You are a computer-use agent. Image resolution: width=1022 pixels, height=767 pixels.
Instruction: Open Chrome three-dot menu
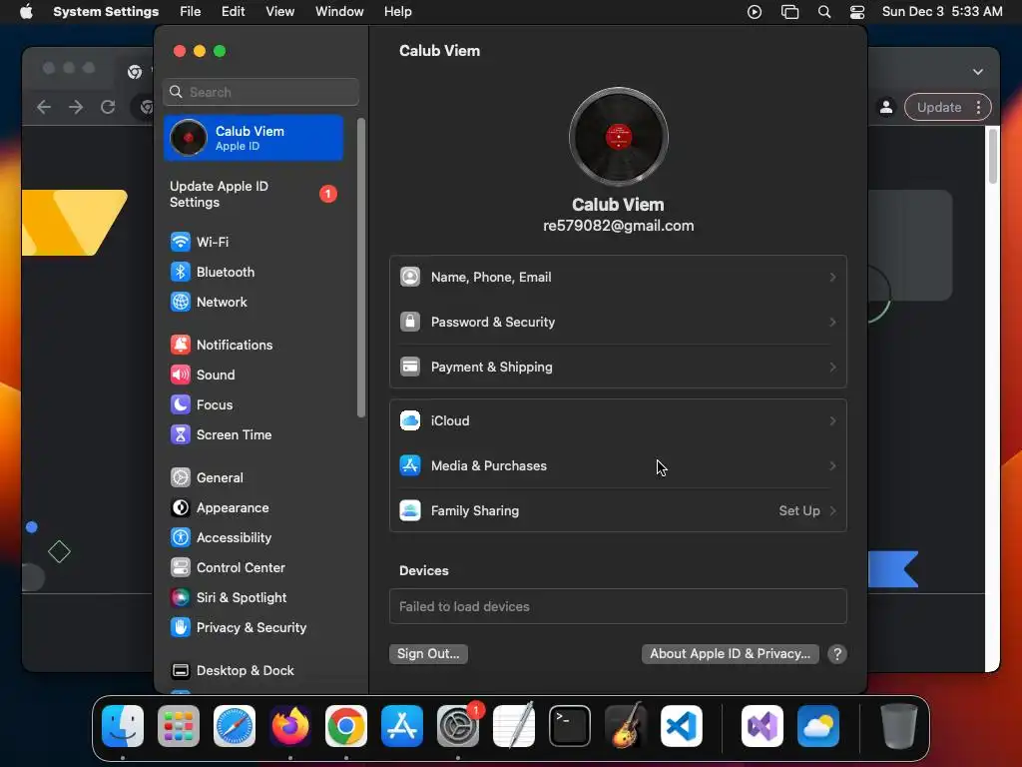[978, 107]
